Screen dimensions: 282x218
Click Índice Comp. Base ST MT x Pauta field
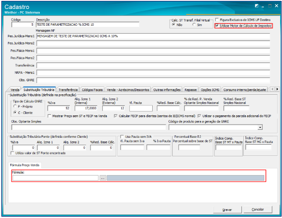point(229,148)
